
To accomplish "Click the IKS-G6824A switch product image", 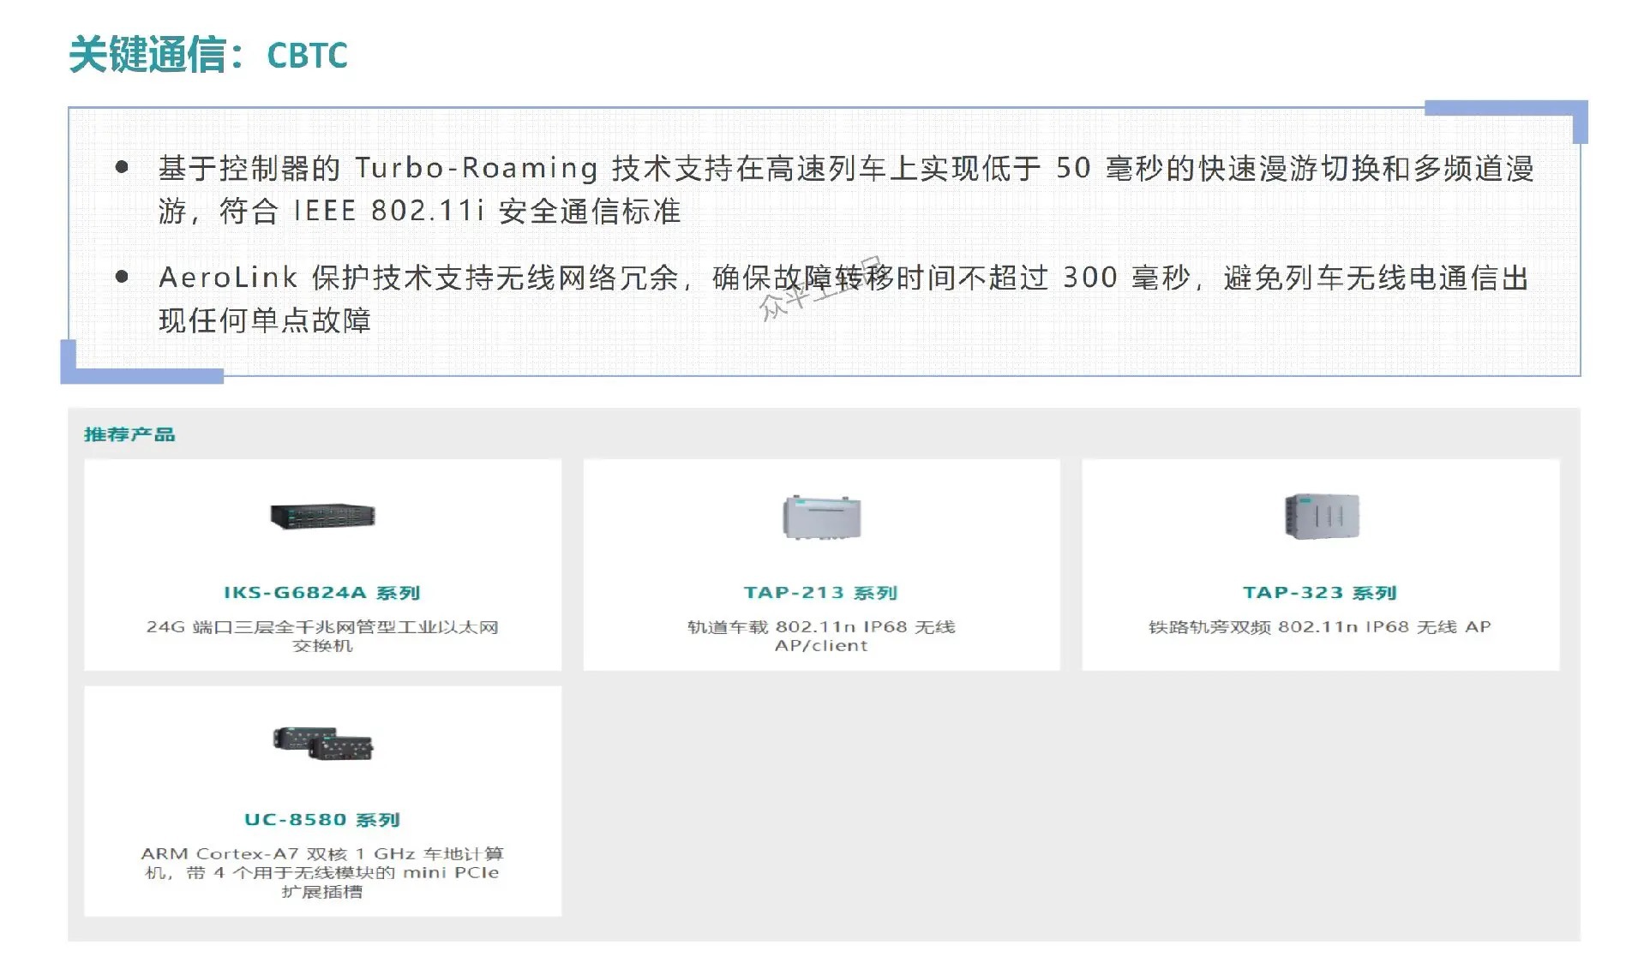I will point(322,517).
